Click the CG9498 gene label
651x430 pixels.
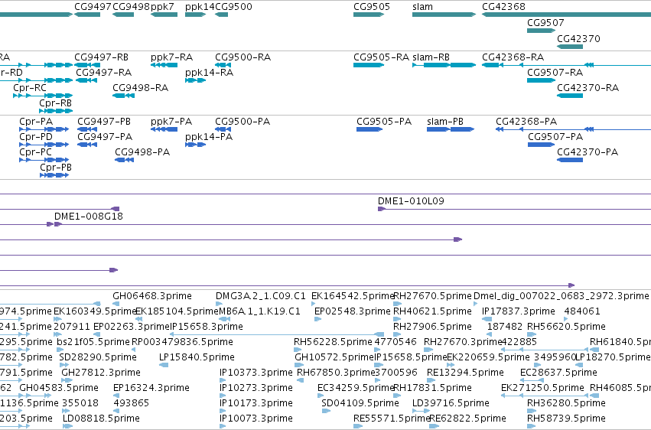[131, 7]
